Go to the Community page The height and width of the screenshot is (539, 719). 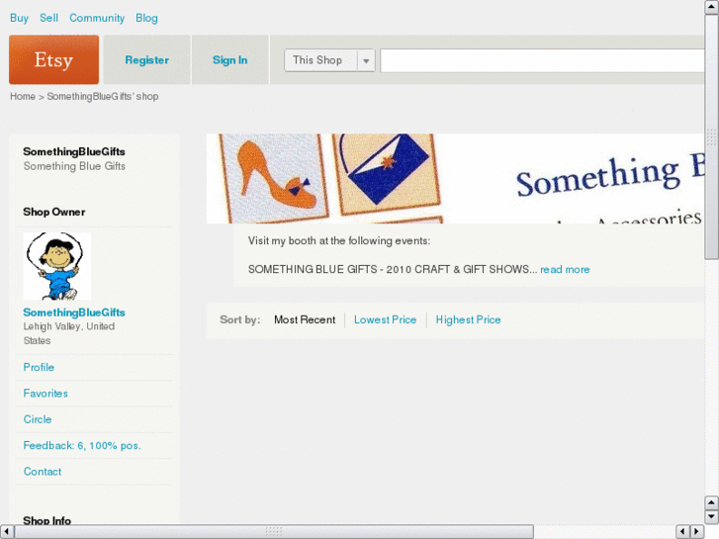97,18
